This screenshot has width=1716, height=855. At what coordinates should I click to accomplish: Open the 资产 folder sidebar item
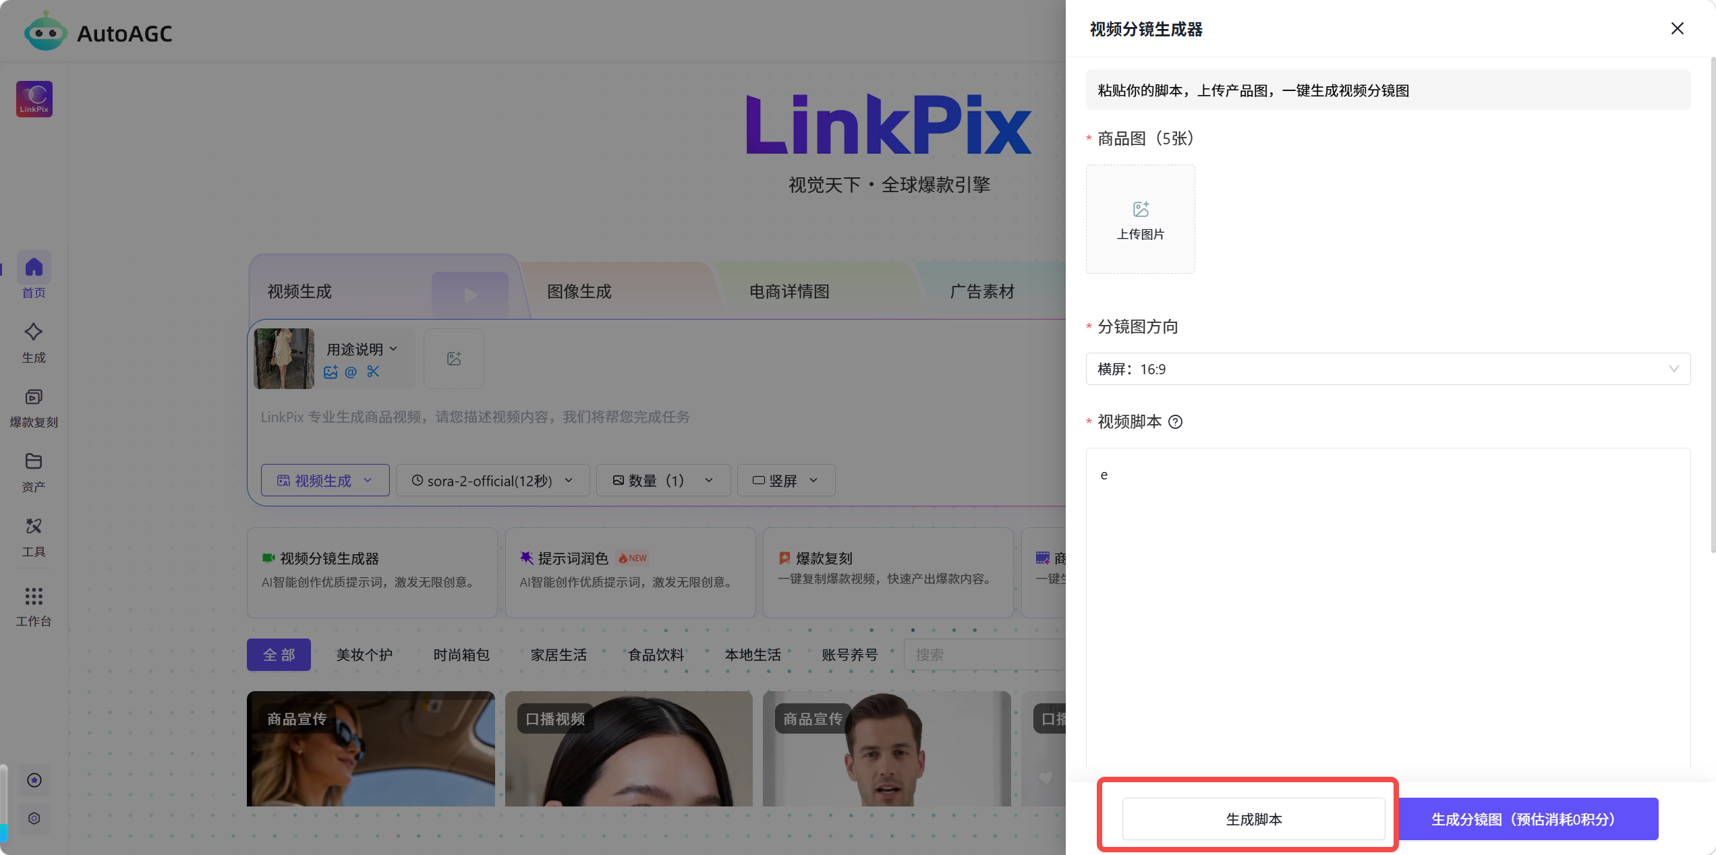pos(34,473)
